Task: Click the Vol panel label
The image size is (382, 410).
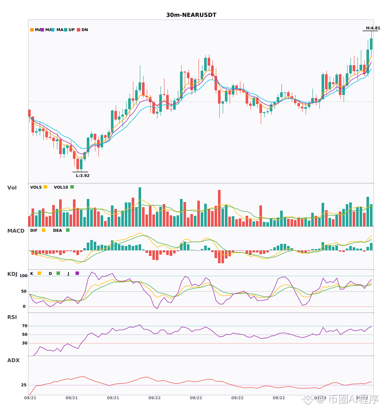Action: click(12, 187)
